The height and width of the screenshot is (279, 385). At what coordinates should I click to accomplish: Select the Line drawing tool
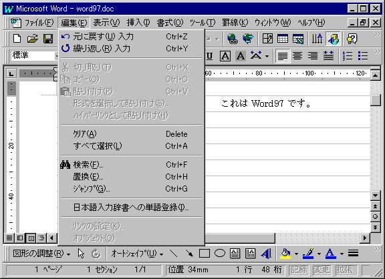coord(174,254)
